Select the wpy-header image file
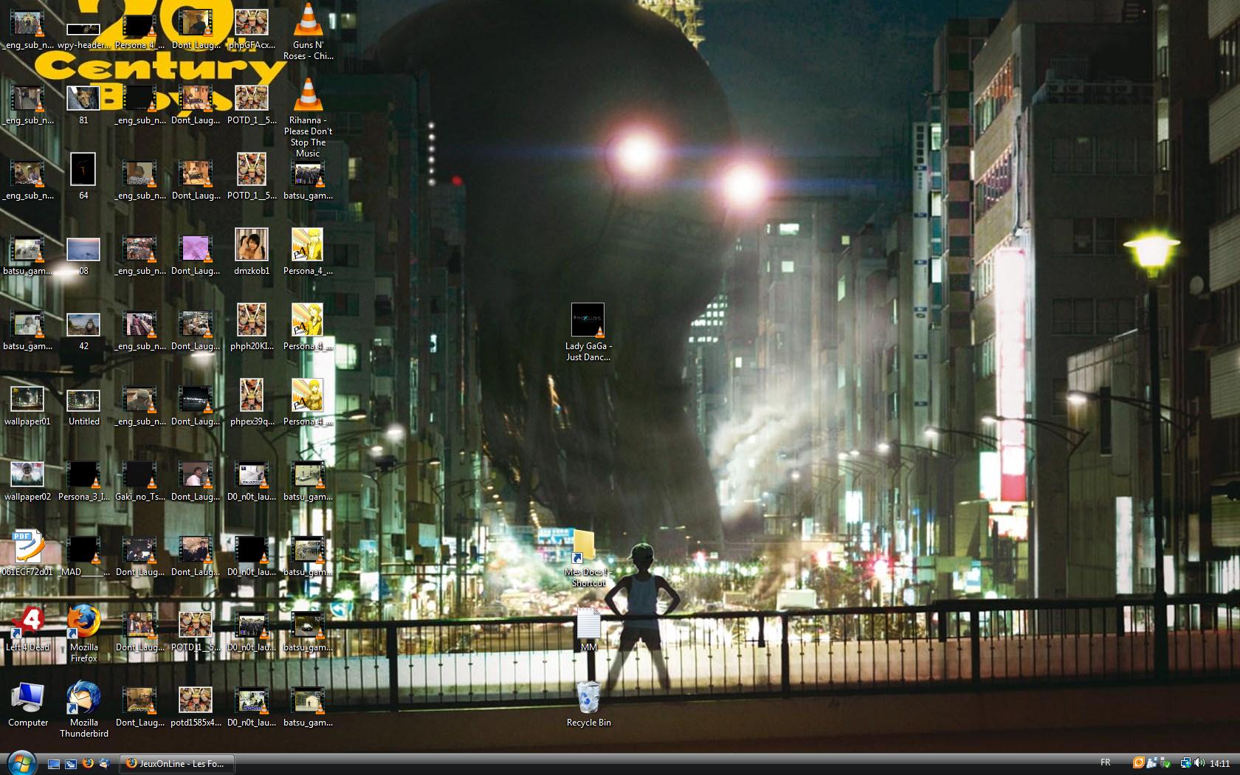 [84, 35]
